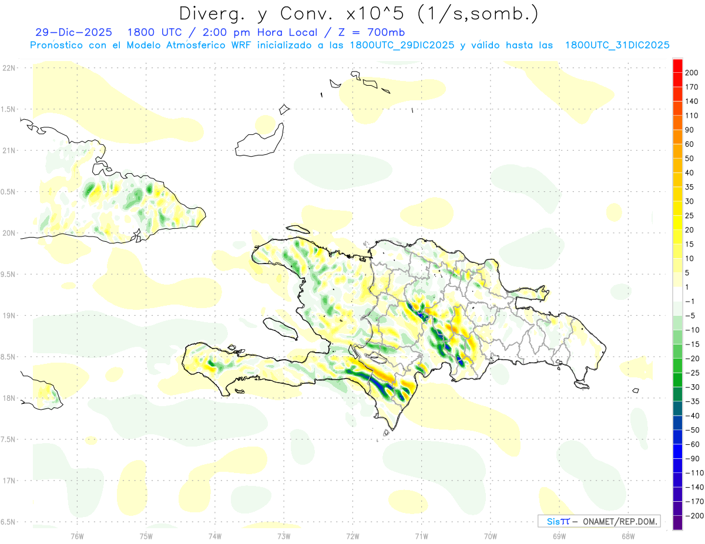The image size is (705, 544).
Task: Click the colorbar value '170'
Action: [x=693, y=87]
